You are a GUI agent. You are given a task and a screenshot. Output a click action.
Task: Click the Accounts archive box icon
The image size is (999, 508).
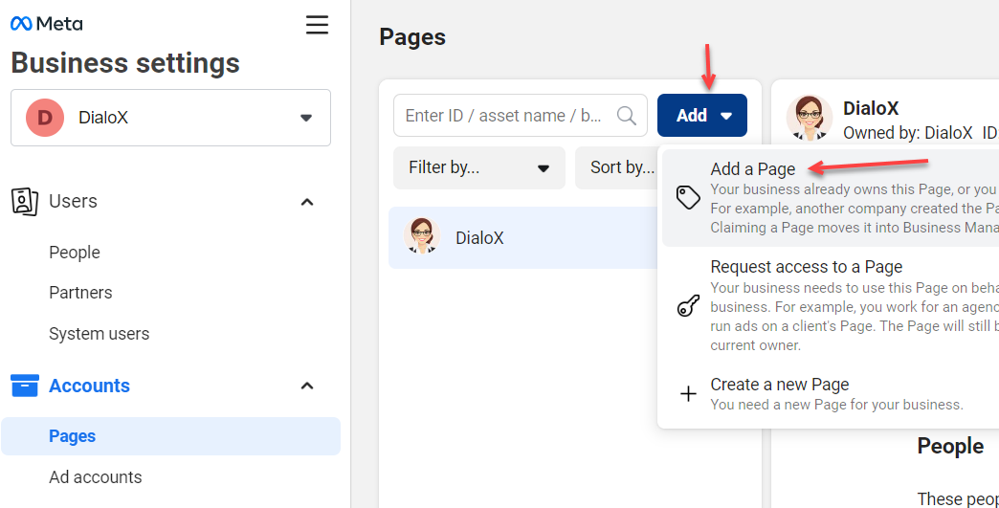24,386
